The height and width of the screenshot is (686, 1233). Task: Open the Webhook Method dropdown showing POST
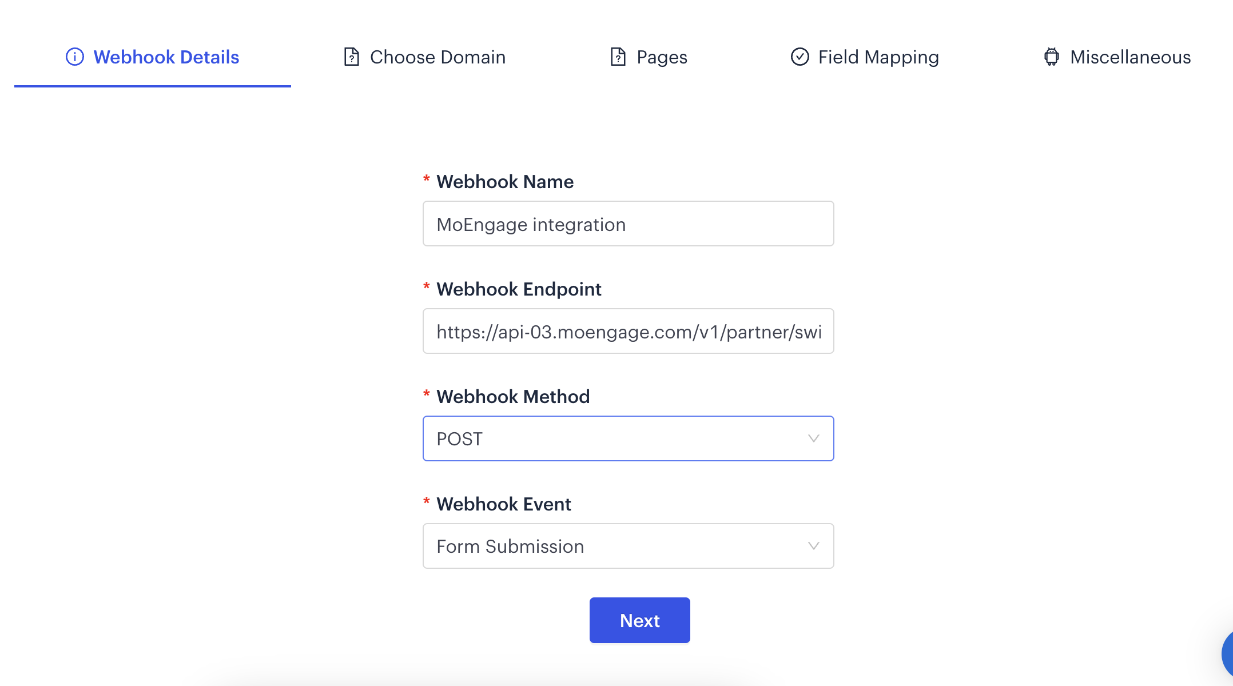pyautogui.click(x=628, y=438)
